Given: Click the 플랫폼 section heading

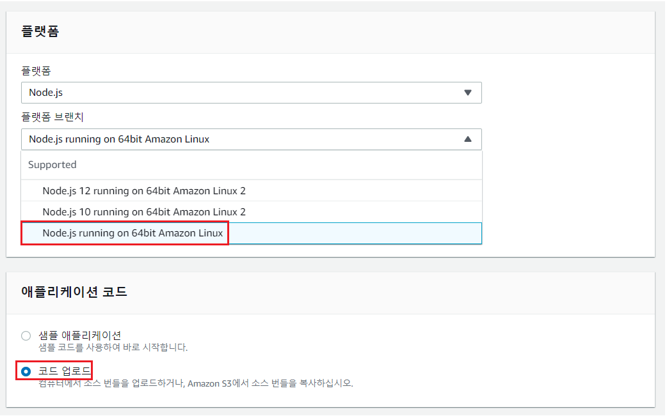Looking at the screenshot, I should 40,31.
